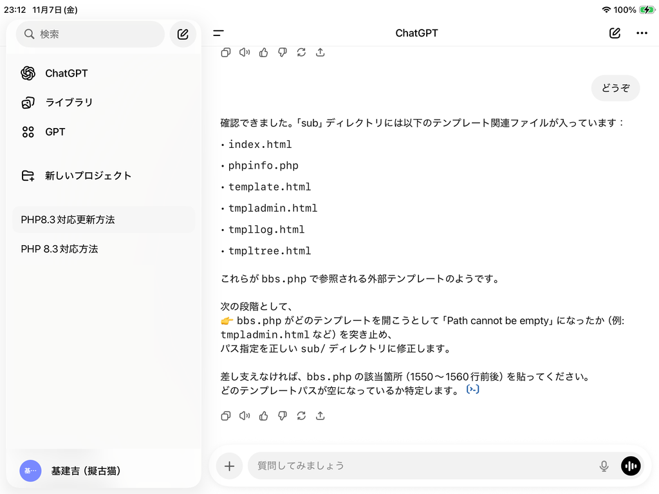659x494 pixels.
Task: Toggle the sidebar with the two-line icon
Action: pyautogui.click(x=219, y=33)
